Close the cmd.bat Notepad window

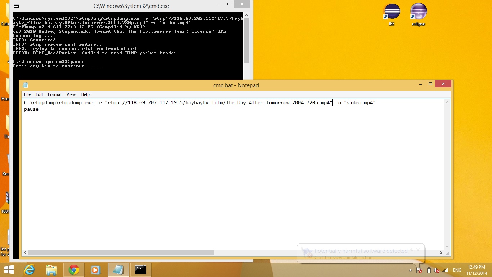443,84
